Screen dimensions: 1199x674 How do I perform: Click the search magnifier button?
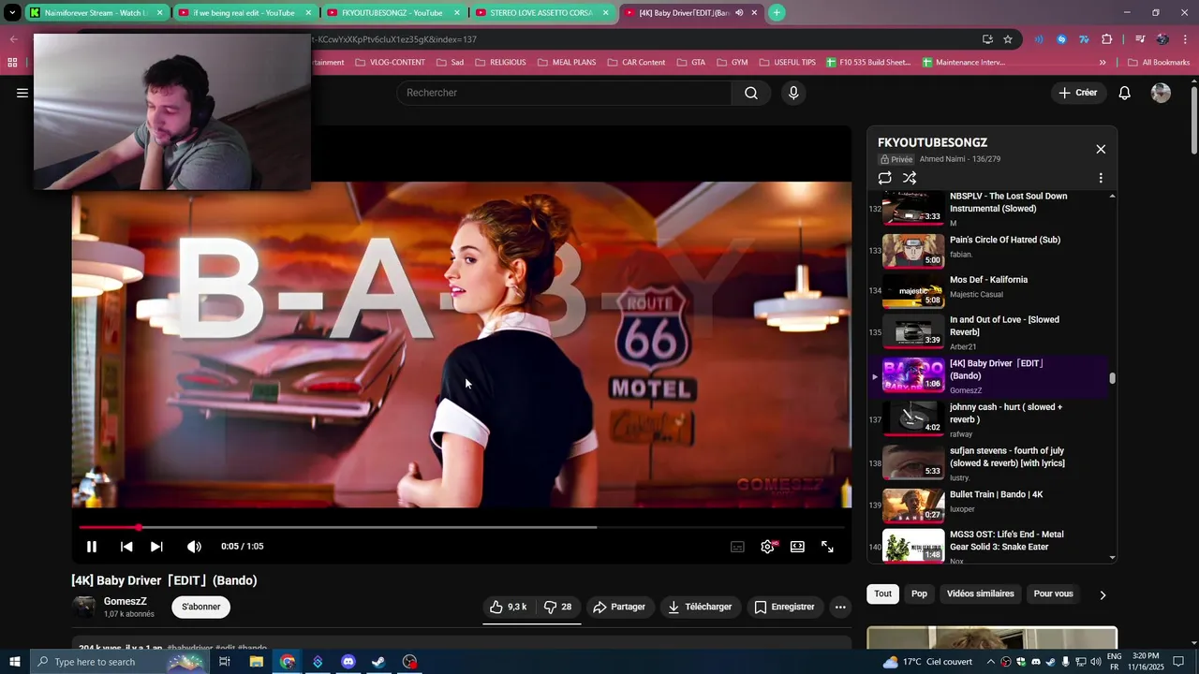click(x=751, y=93)
